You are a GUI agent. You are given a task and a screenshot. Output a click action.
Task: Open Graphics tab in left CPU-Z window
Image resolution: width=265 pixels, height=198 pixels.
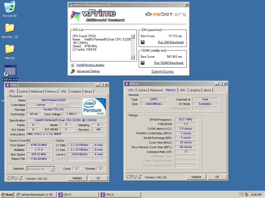[76, 92]
